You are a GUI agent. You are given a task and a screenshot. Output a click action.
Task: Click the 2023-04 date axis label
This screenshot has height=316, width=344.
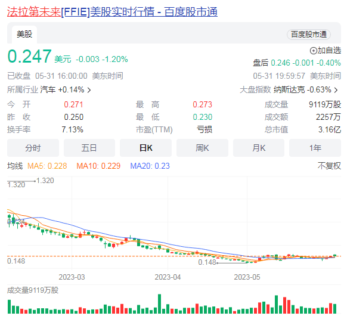(x=168, y=277)
